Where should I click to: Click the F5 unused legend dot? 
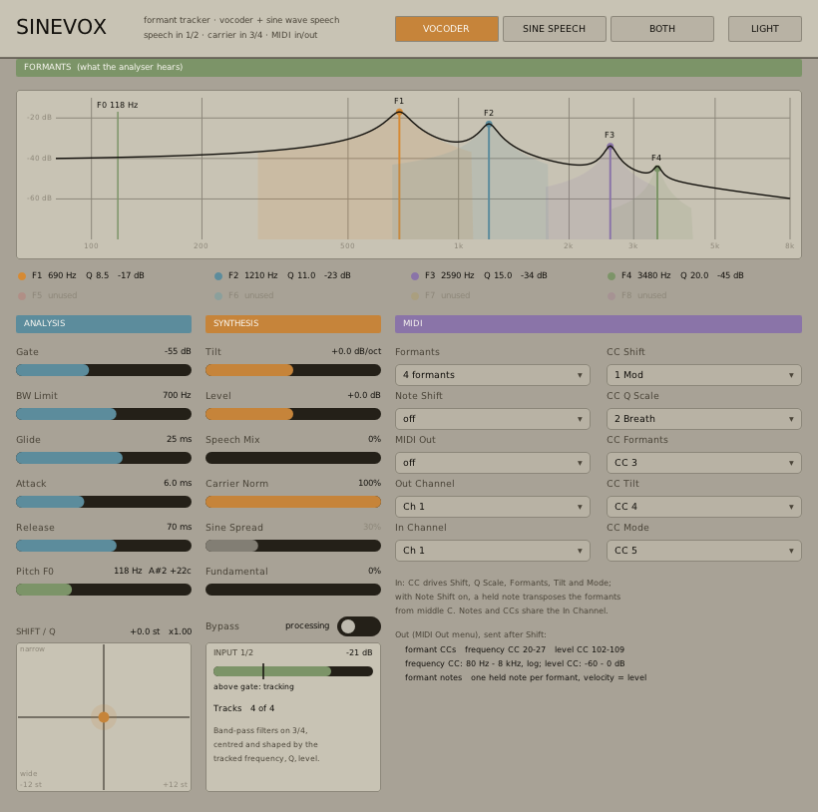coord(22,296)
